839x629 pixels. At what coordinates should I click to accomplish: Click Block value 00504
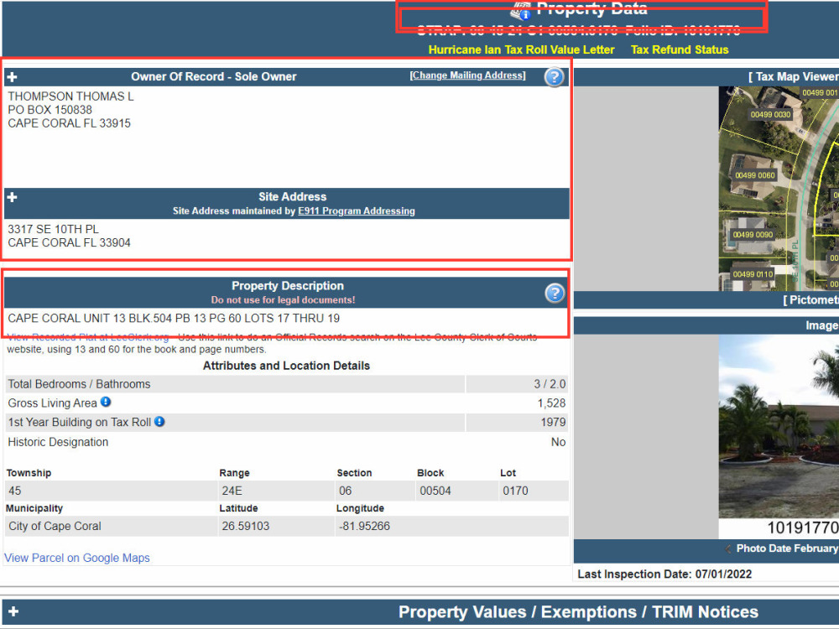point(435,491)
